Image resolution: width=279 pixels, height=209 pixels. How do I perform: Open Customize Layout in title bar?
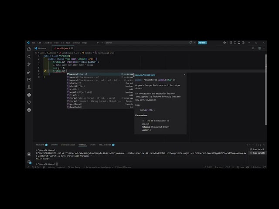[231, 43]
